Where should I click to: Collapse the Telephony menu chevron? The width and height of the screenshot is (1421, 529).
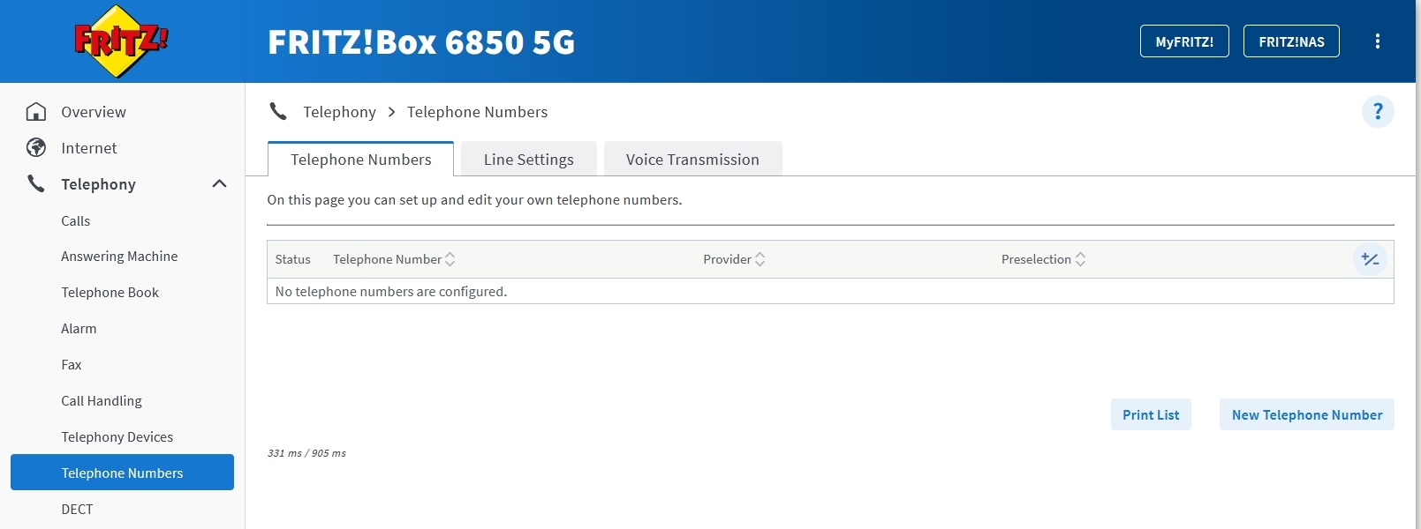click(219, 183)
